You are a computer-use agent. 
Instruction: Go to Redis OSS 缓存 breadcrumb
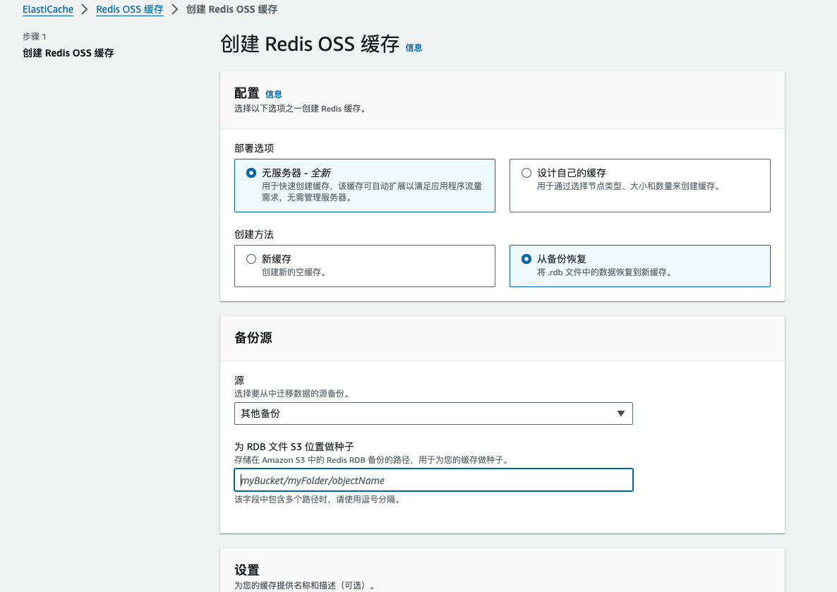coord(130,9)
